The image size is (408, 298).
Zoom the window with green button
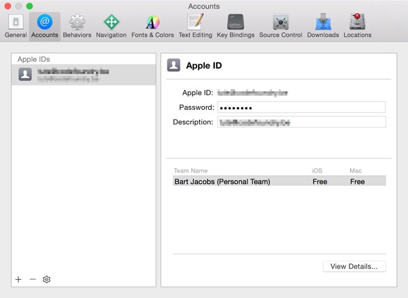click(30, 6)
